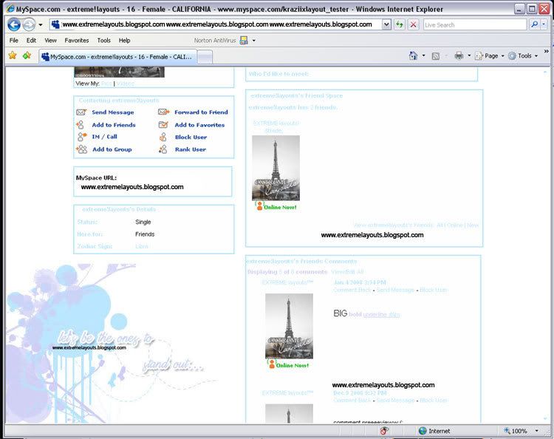Image resolution: width=554 pixels, height=439 pixels.
Task: Click the Send Message envelope icon
Action: coord(81,112)
